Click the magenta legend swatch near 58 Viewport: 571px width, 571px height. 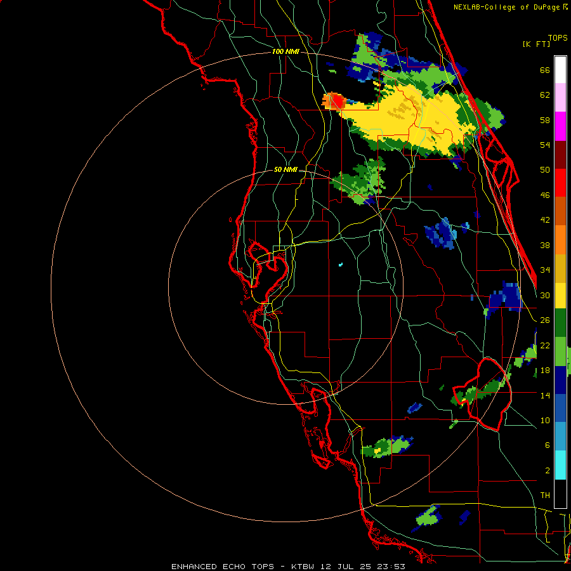[x=560, y=126]
